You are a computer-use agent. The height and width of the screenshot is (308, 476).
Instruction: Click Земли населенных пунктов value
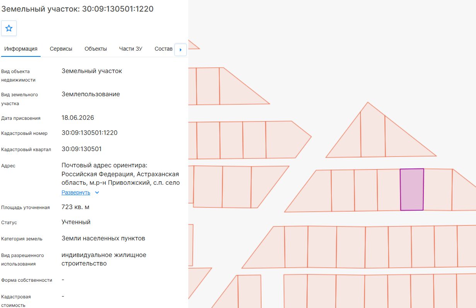pyautogui.click(x=103, y=238)
